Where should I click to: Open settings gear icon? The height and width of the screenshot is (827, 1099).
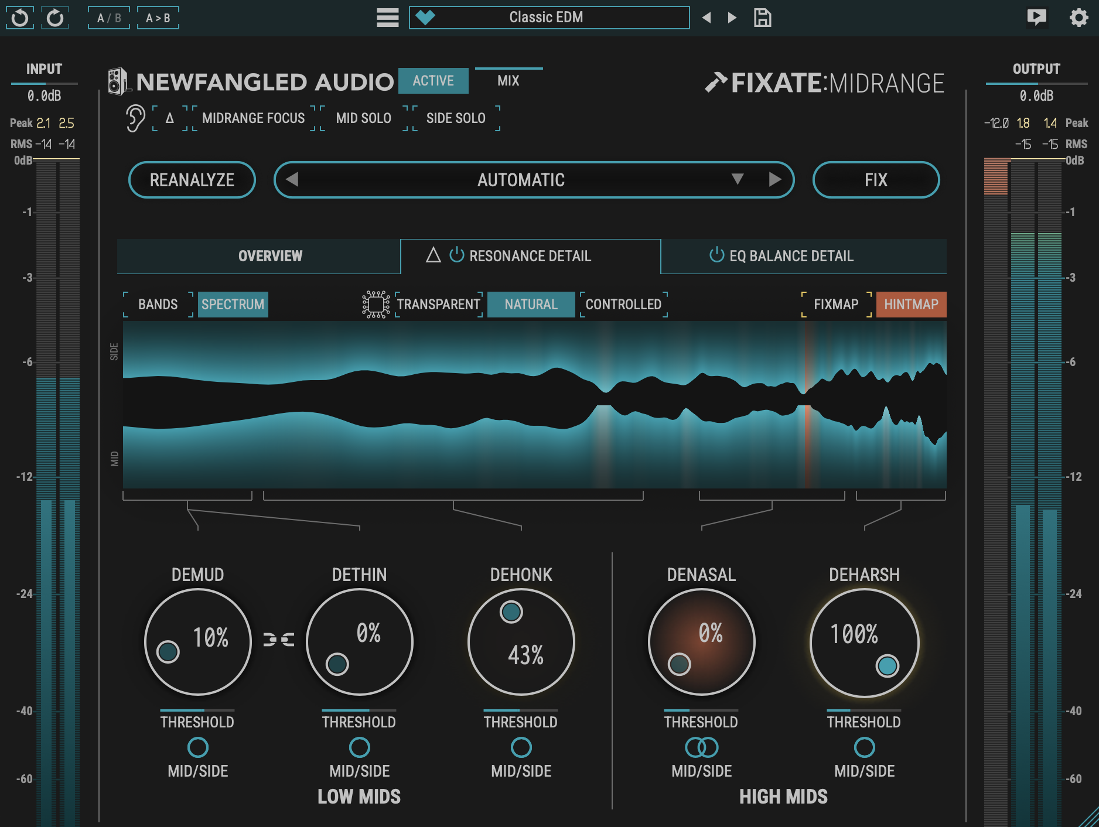[x=1078, y=18]
